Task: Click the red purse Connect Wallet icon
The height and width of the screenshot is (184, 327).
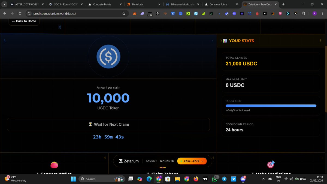Action: coord(54,165)
